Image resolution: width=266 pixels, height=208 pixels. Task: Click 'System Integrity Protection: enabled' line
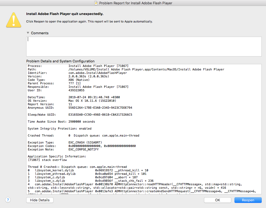(60, 129)
